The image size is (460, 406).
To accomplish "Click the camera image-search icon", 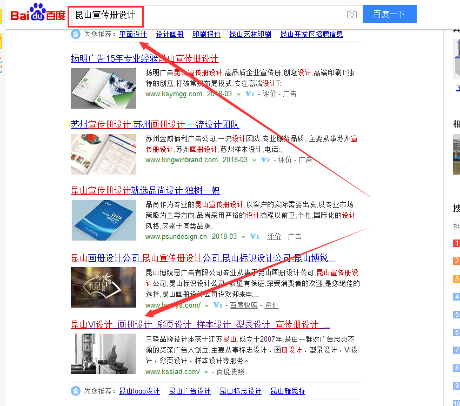I will [351, 14].
